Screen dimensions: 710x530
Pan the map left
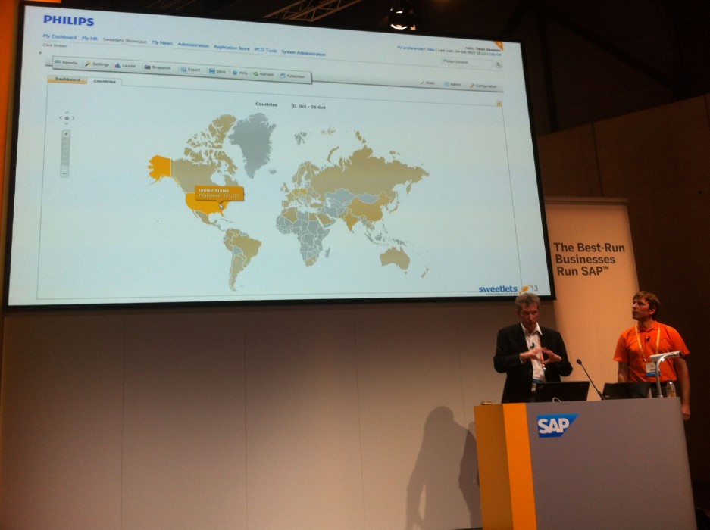point(61,118)
